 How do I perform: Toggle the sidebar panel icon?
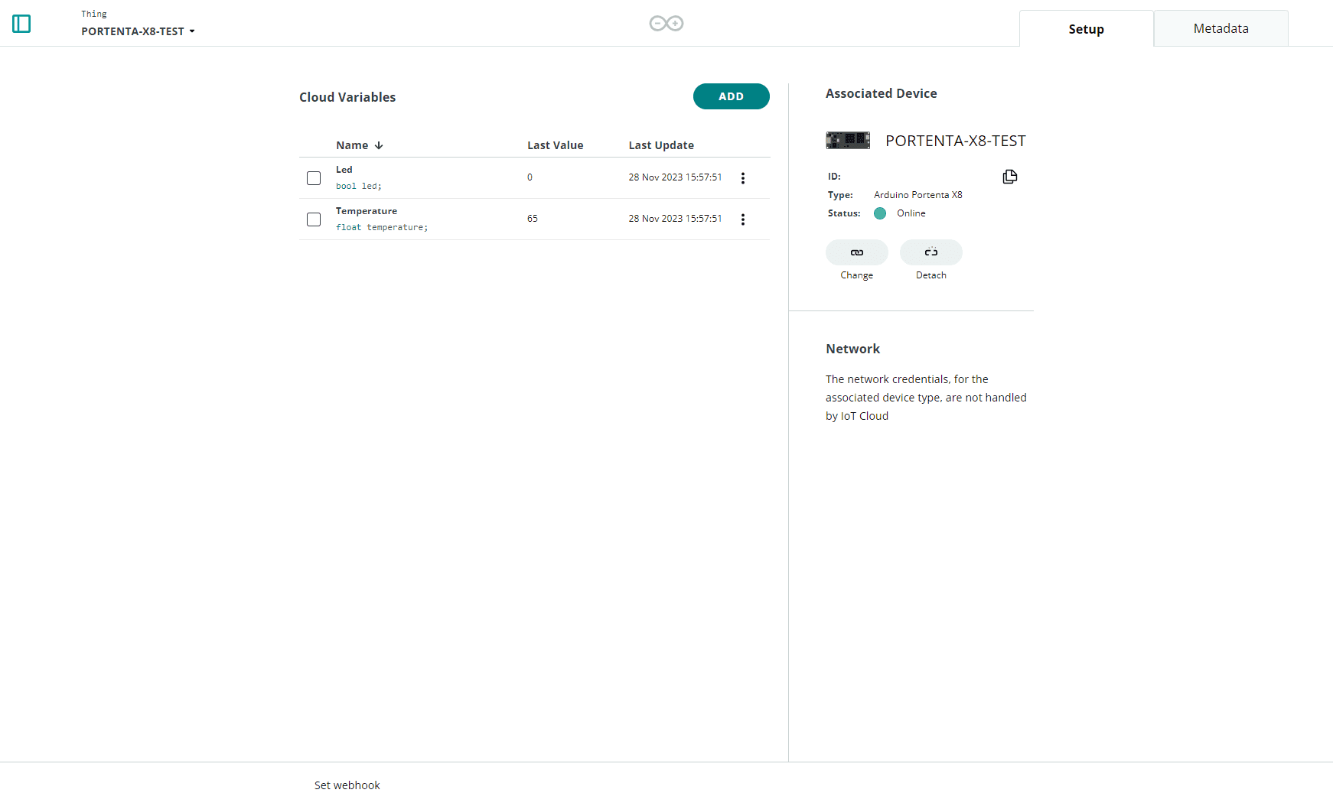point(21,24)
